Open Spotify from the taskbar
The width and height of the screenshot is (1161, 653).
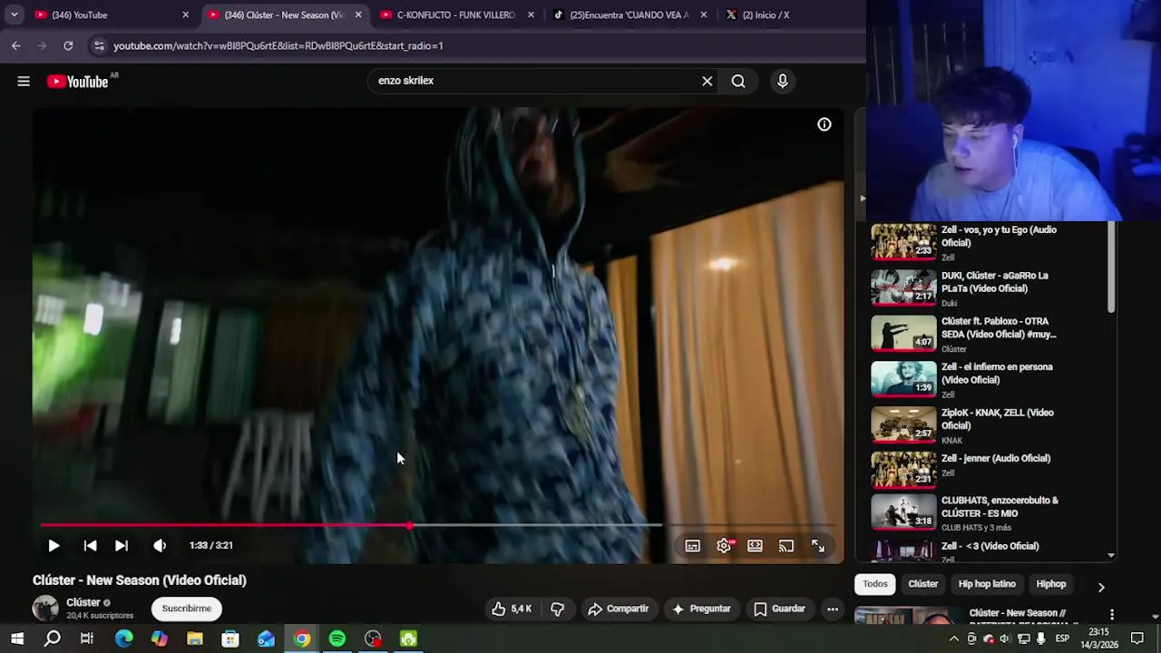tap(337, 639)
